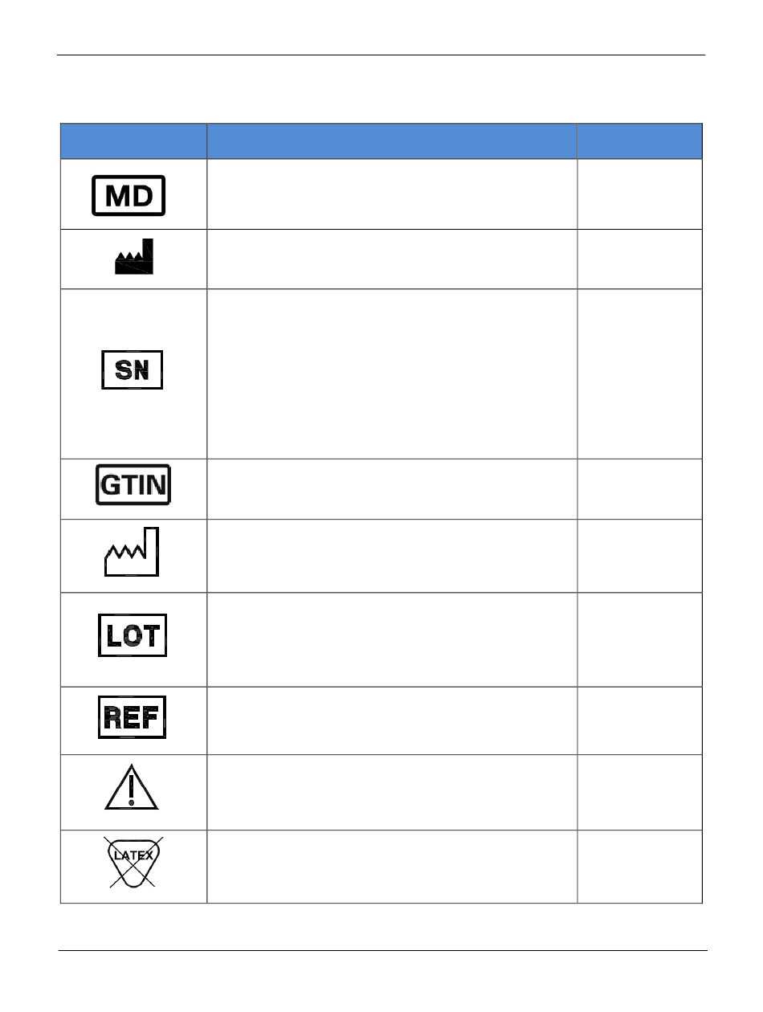The image size is (763, 1012).
Task: Click the blue header cell above the symbols
Action: tap(133, 141)
